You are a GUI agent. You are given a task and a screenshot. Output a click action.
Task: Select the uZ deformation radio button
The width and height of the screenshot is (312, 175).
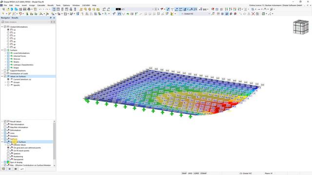[8, 38]
